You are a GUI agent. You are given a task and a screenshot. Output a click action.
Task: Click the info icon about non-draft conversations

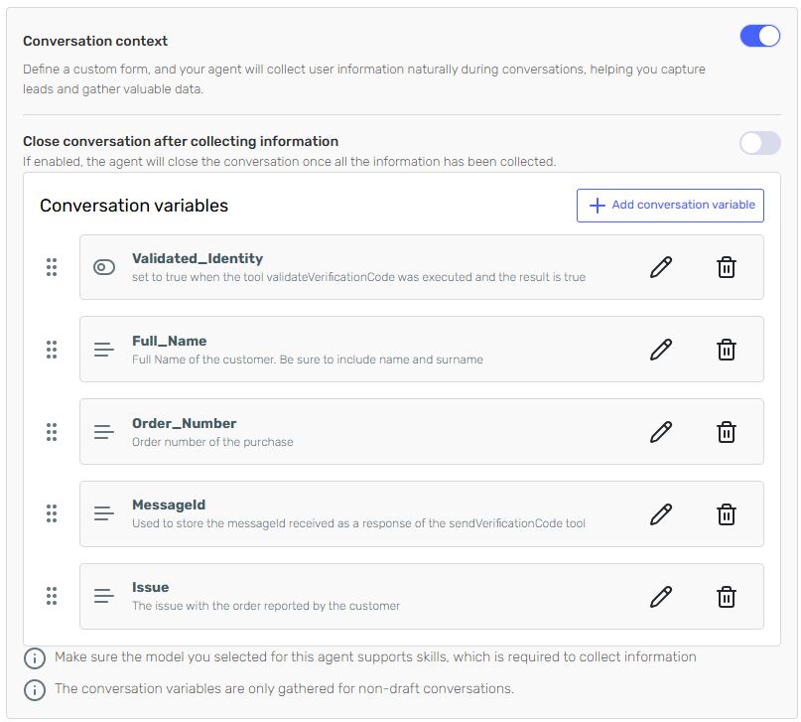tap(35, 689)
